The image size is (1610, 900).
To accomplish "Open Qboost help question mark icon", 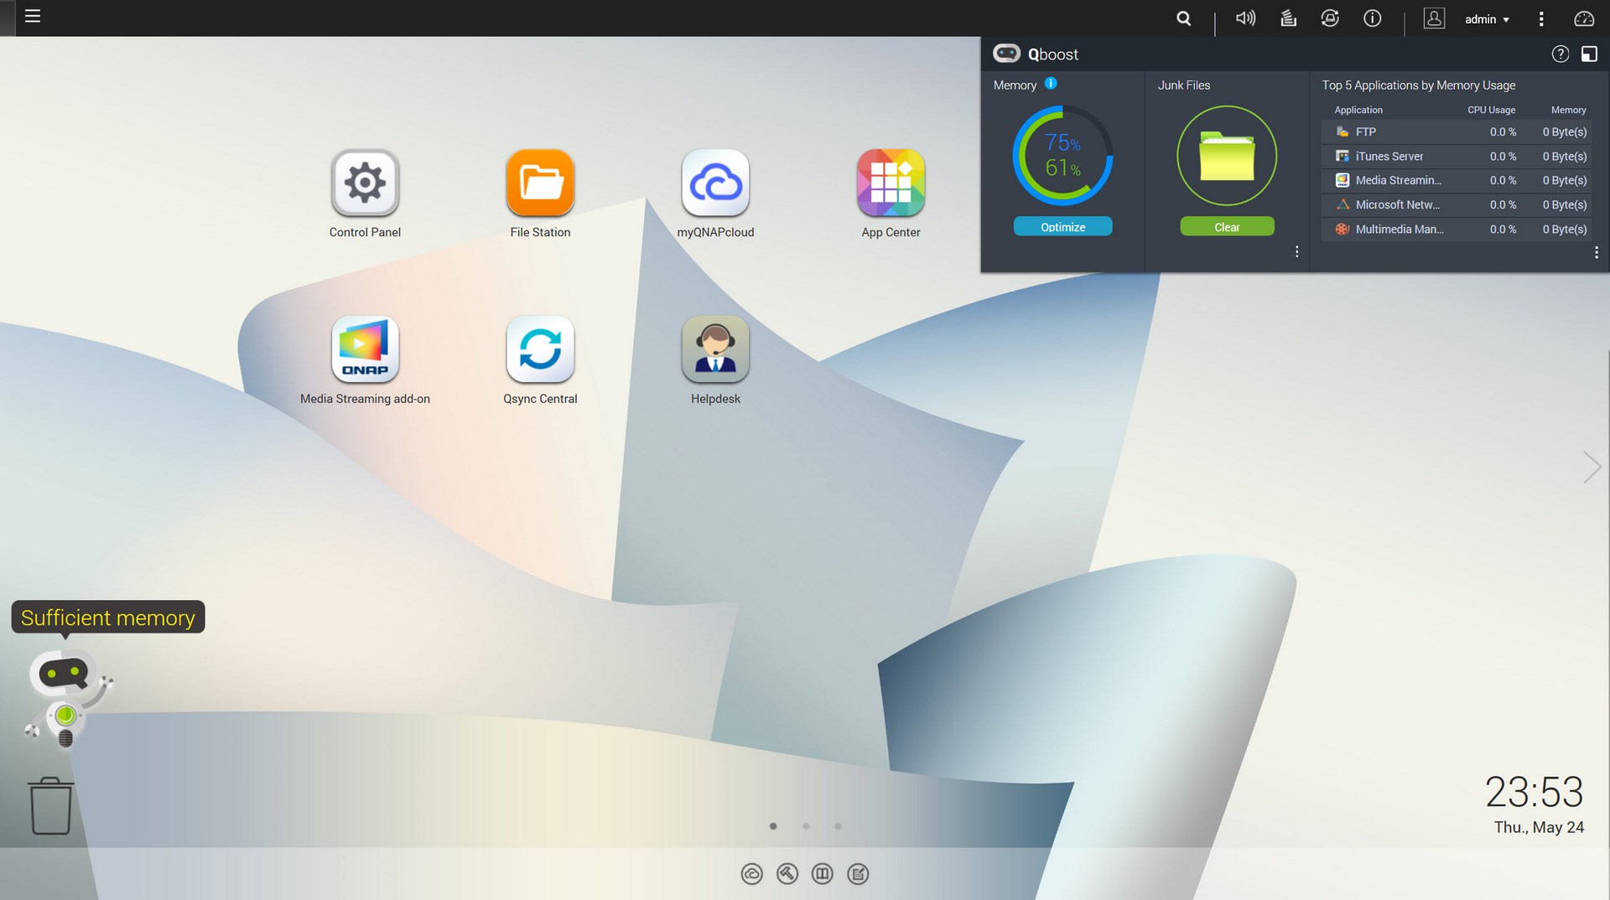I will 1560,54.
